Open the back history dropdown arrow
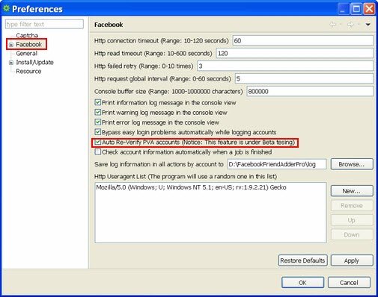This screenshot has width=378, height=297. click(x=341, y=24)
